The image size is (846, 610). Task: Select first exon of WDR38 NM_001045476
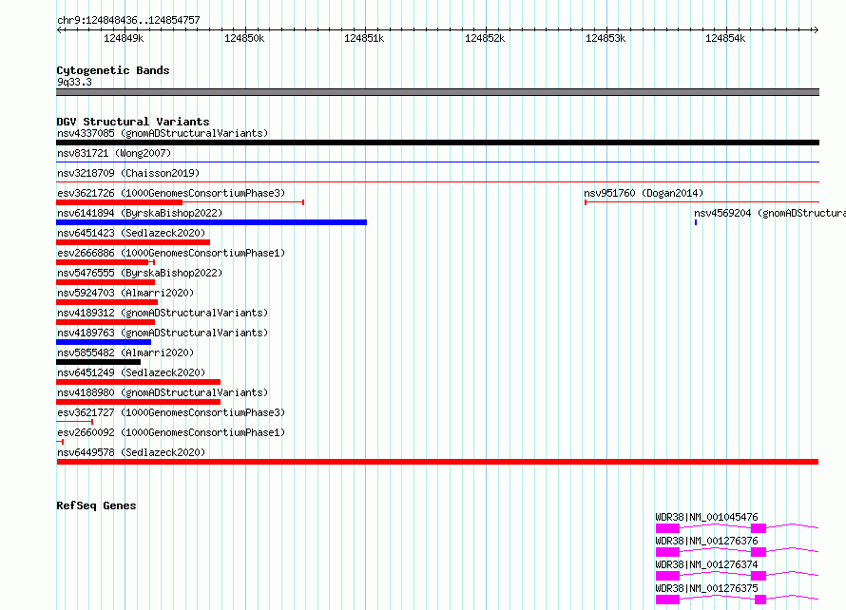coord(667,528)
